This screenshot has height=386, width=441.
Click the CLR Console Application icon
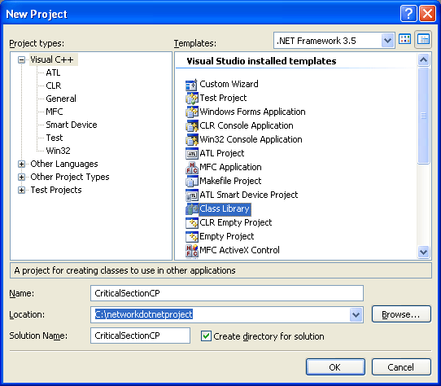coord(192,126)
